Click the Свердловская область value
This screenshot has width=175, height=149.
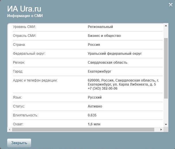(x=107, y=63)
